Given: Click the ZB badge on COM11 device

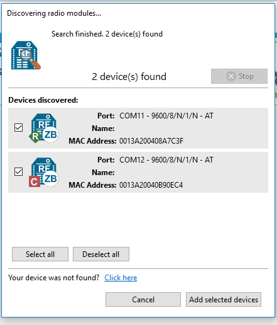Looking at the screenshot, I should coord(50,135).
